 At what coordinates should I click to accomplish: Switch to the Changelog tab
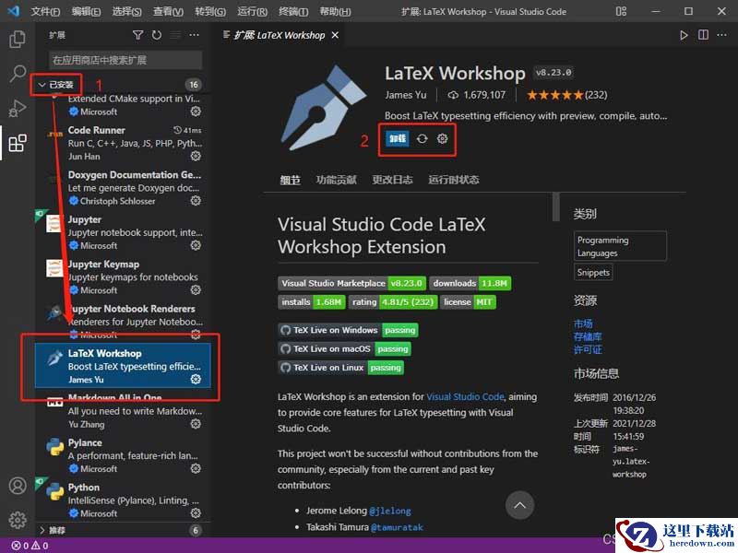pyautogui.click(x=392, y=180)
